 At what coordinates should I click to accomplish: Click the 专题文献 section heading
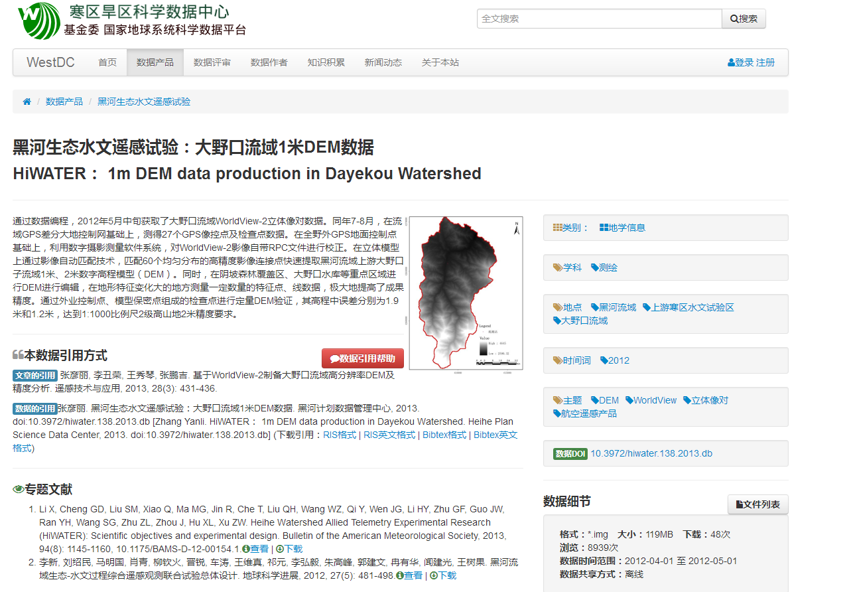[42, 490]
